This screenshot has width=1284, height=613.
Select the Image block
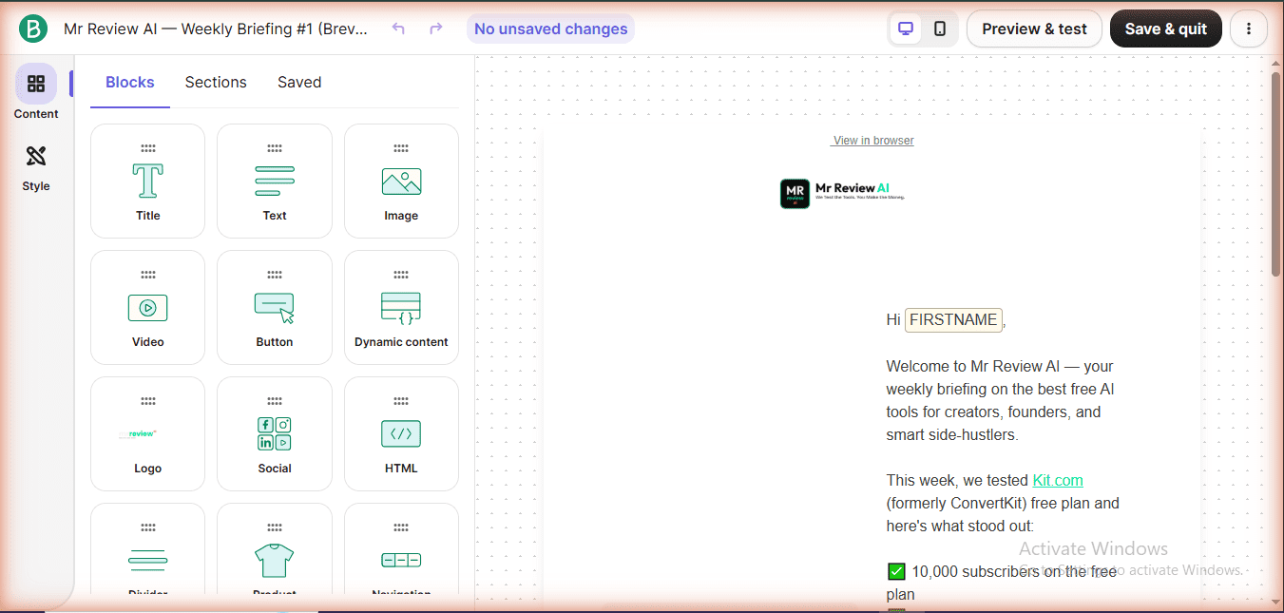[x=401, y=181]
